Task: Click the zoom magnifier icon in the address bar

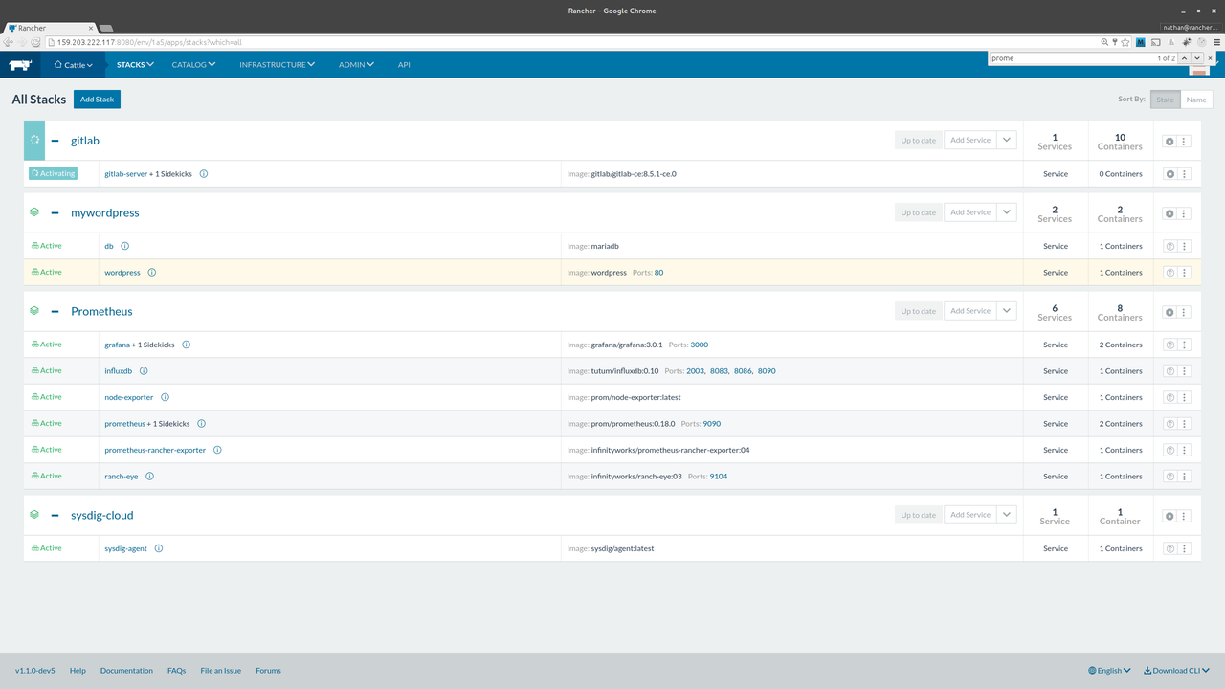Action: [1104, 42]
